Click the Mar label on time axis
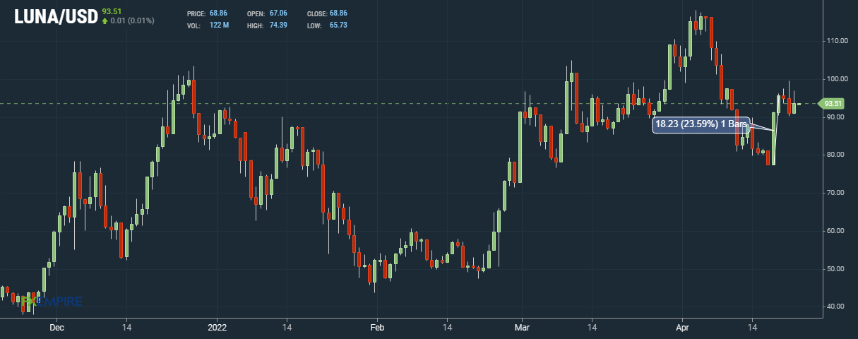858x339 pixels. point(522,328)
